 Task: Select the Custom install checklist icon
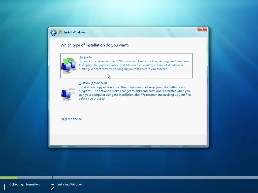(69, 94)
